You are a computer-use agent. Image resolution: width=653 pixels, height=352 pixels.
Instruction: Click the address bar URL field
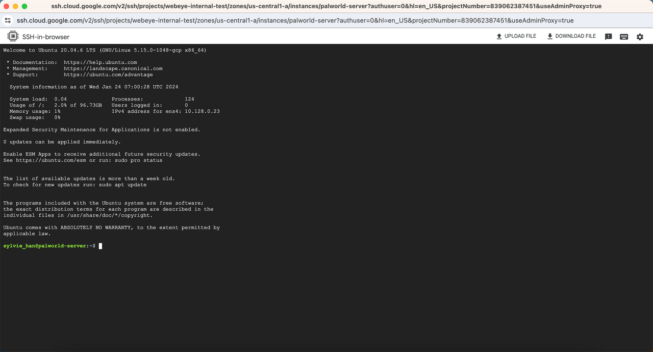click(295, 20)
